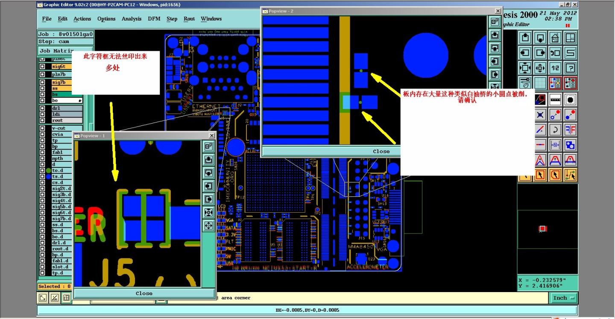Select the fab1.d layer name
The height and width of the screenshot is (319, 615).
pos(61,260)
